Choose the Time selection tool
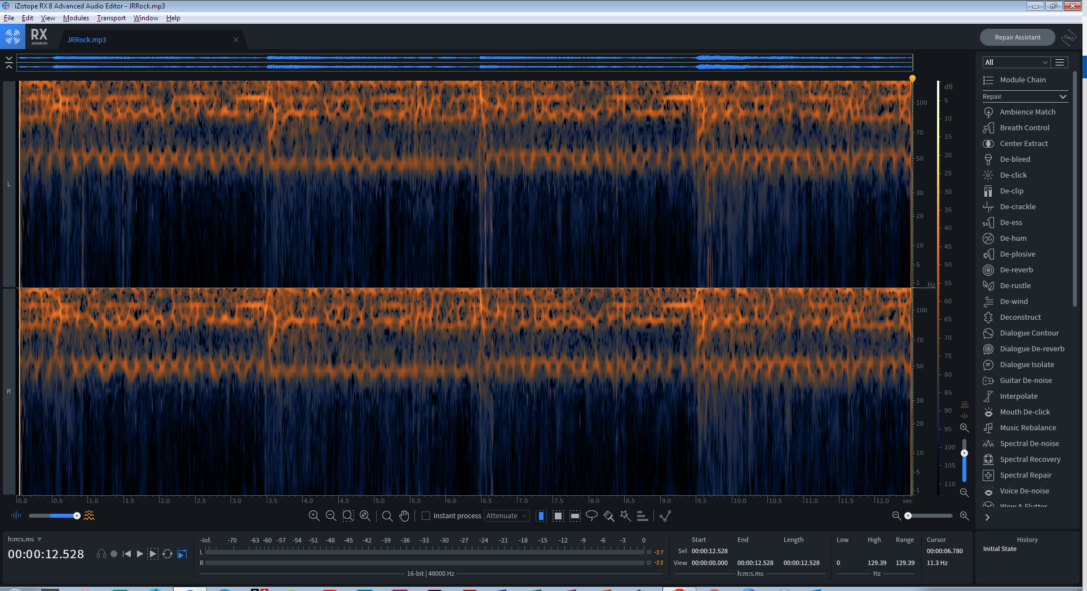 (541, 515)
